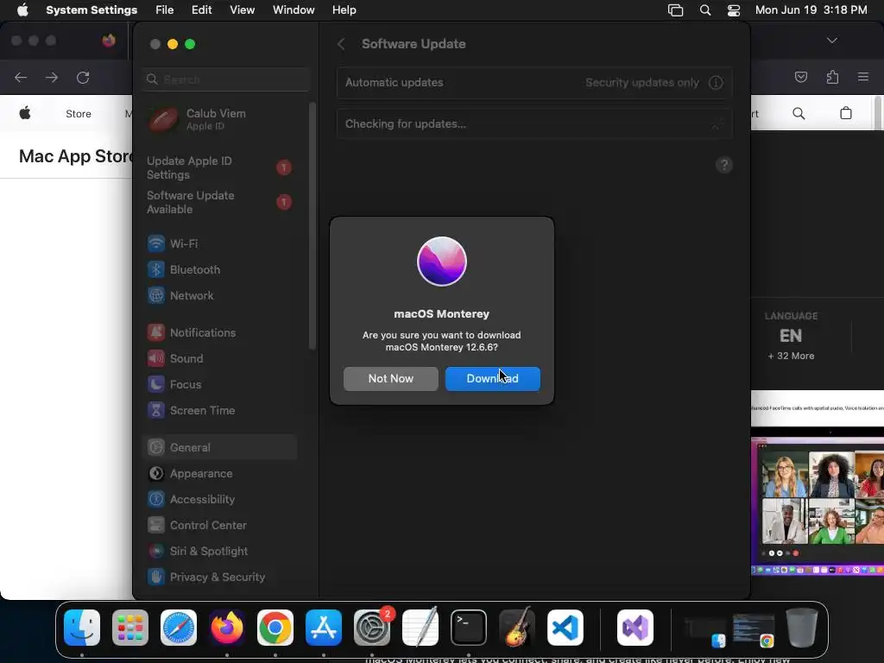Image resolution: width=884 pixels, height=663 pixels.
Task: Open Safari from the Dock
Action: pos(179,628)
